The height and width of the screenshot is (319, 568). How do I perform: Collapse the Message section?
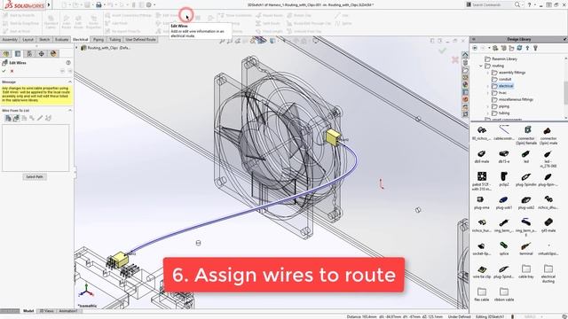pyautogui.click(x=69, y=82)
